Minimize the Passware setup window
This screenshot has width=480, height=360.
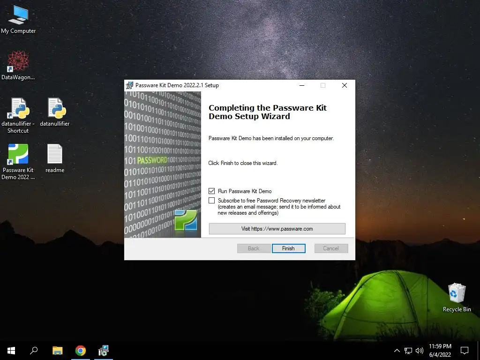coord(302,85)
